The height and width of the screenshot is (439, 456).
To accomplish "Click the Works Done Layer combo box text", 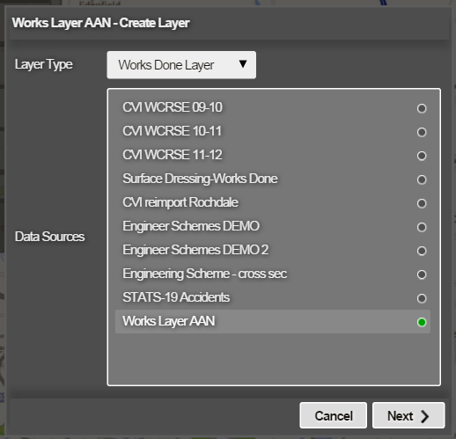I will [x=166, y=65].
